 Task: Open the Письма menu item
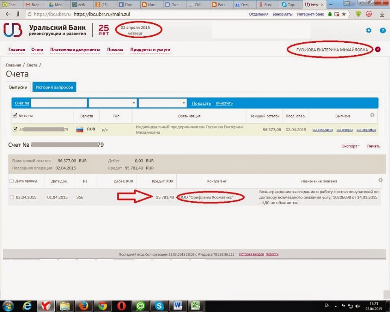(115, 50)
